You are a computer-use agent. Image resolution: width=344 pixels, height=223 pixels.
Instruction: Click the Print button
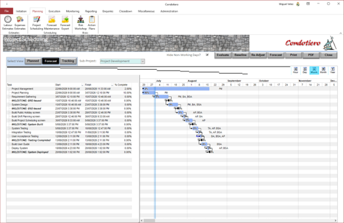pyautogui.click(x=294, y=55)
